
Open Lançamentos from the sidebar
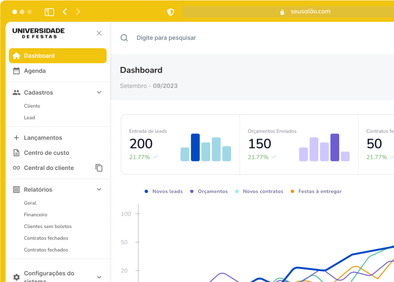pyautogui.click(x=43, y=138)
